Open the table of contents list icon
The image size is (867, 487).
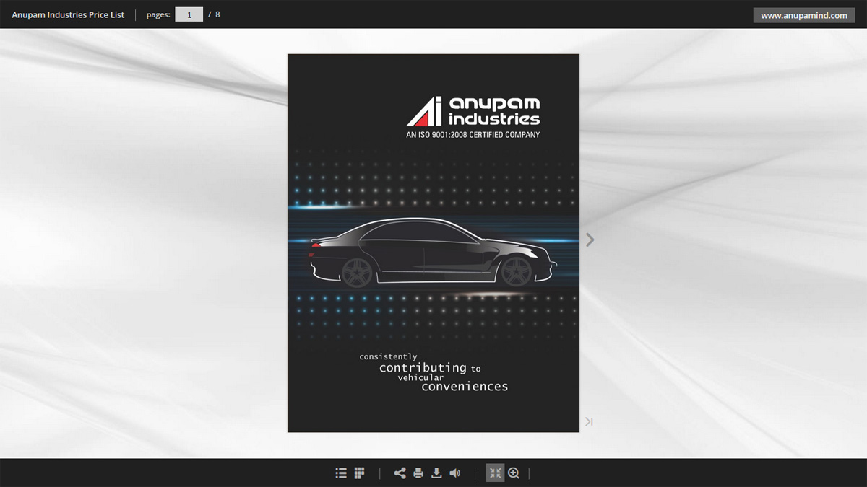[341, 473]
